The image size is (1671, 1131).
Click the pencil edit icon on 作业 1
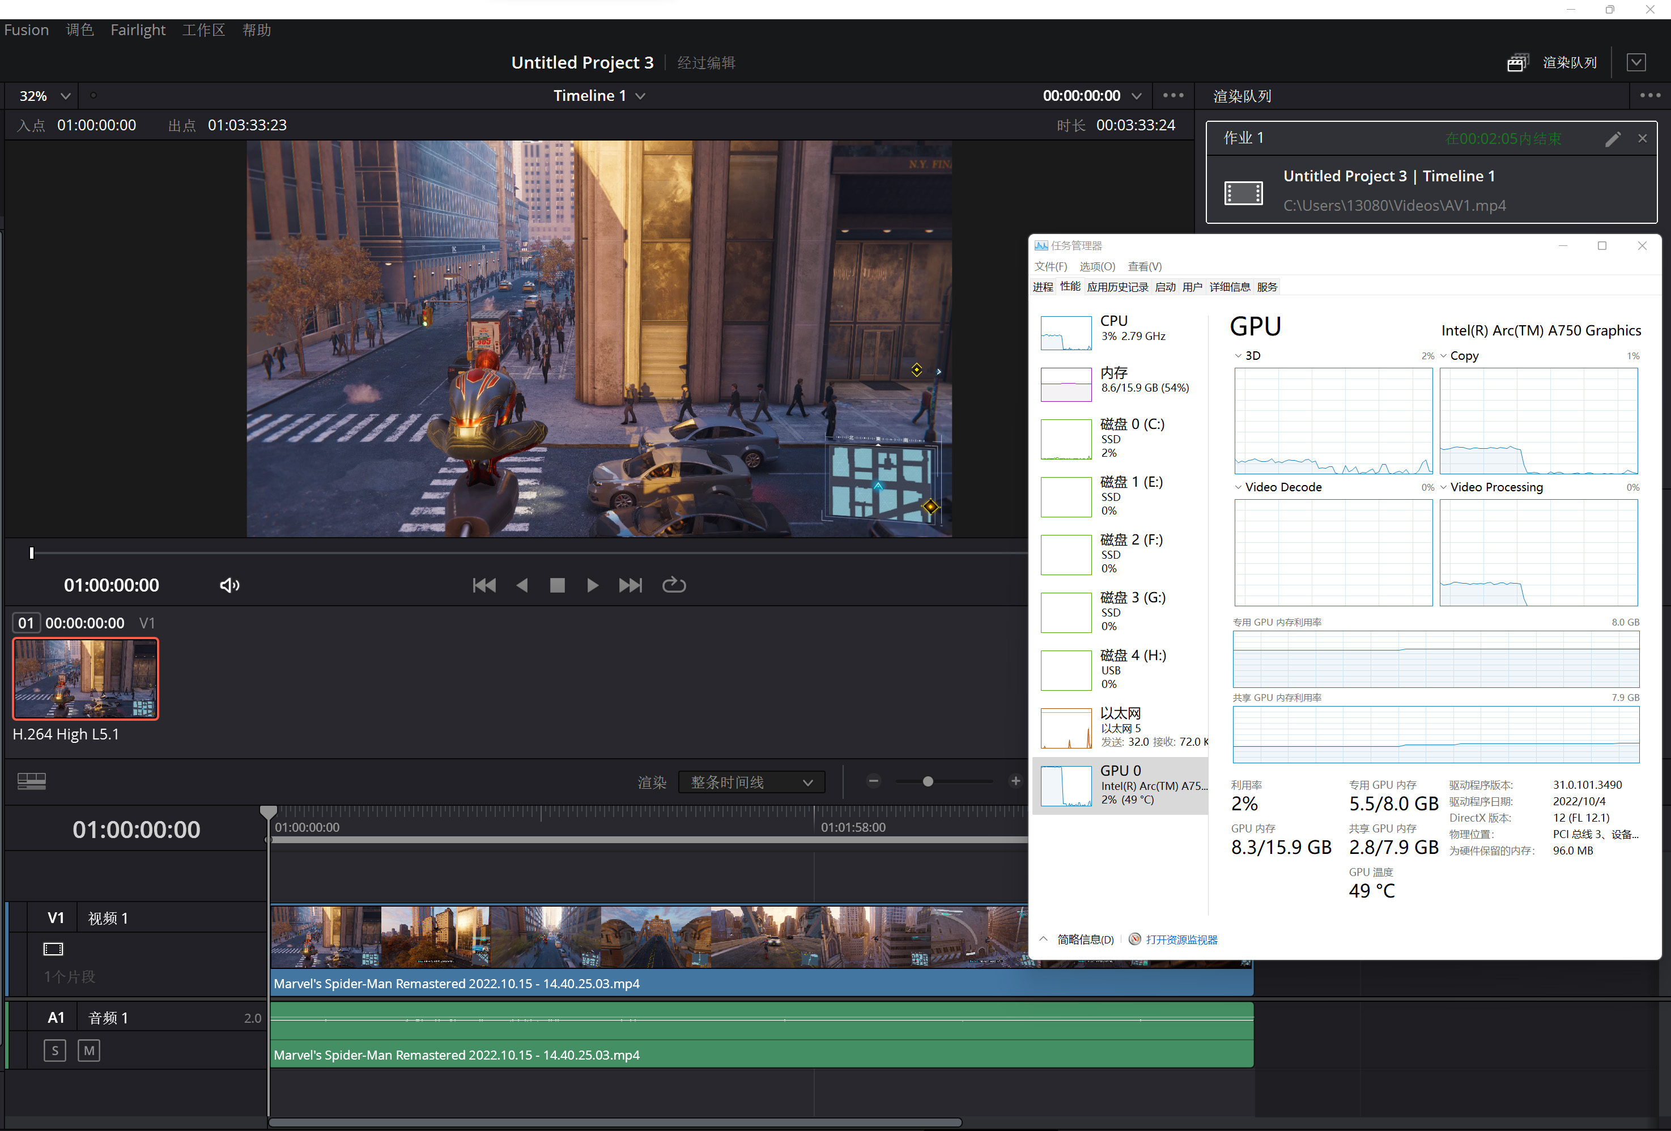[x=1613, y=139]
